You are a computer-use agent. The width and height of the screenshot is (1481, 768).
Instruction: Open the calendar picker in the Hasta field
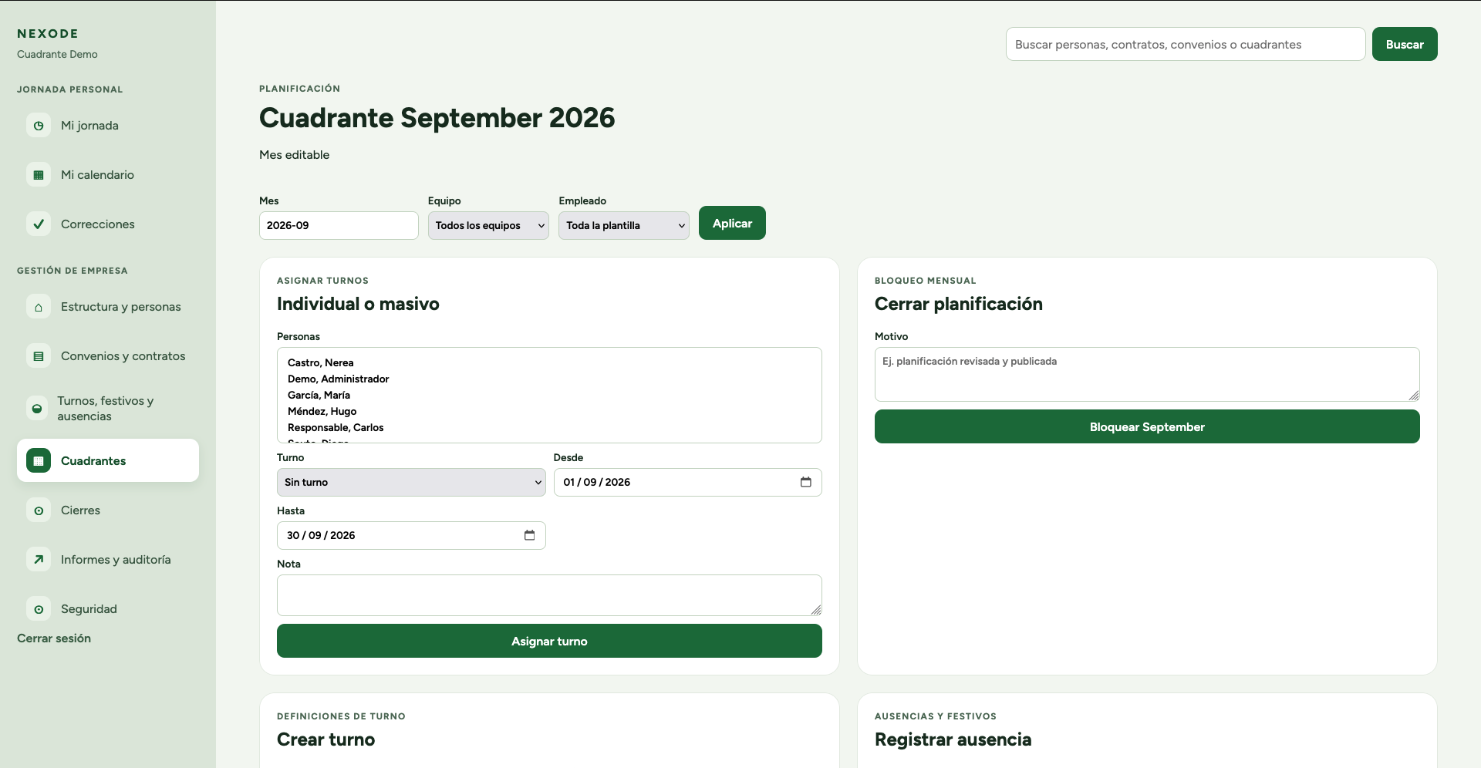point(530,535)
